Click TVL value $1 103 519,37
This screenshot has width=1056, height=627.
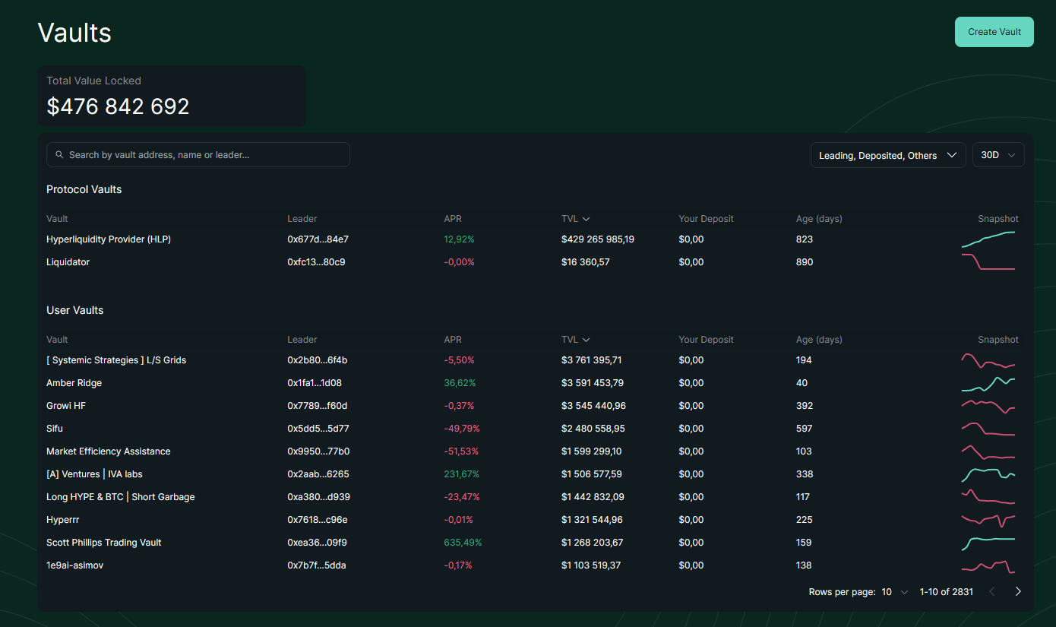591,565
